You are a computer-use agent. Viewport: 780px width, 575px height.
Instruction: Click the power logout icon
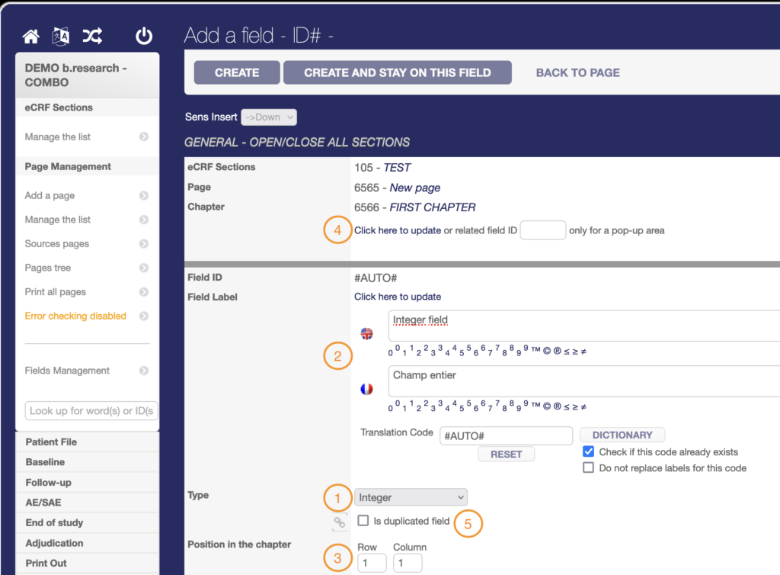pos(144,36)
